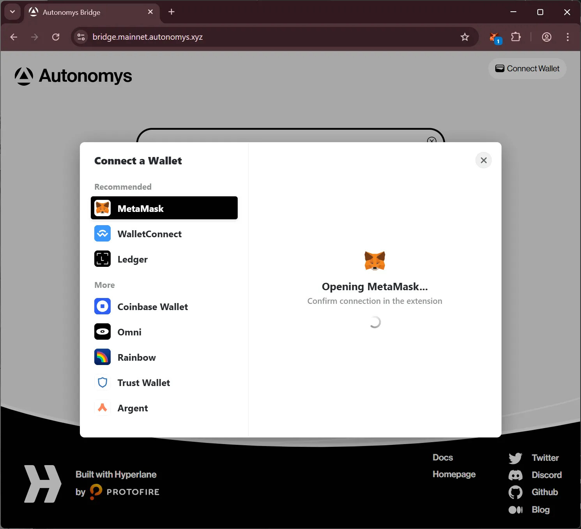Viewport: 581px width, 529px height.
Task: Open the browser Extensions puzzle icon
Action: (516, 37)
